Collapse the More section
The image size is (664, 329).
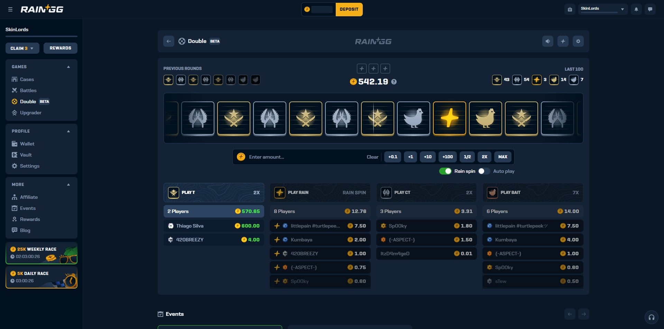pos(68,185)
